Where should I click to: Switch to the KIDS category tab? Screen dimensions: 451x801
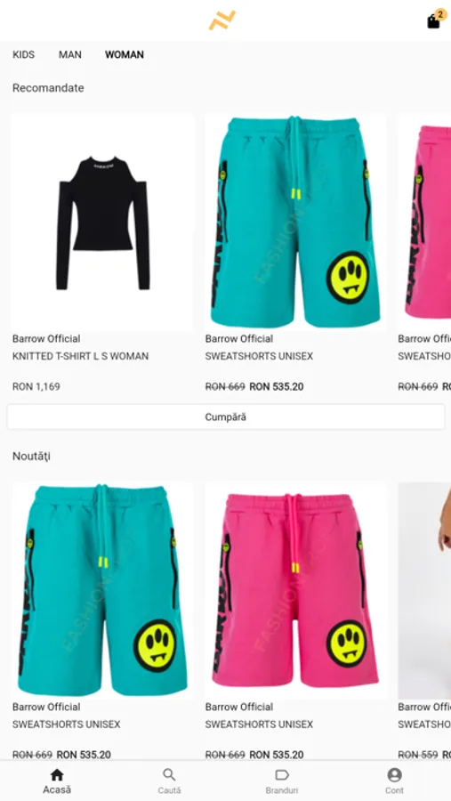pyautogui.click(x=23, y=54)
